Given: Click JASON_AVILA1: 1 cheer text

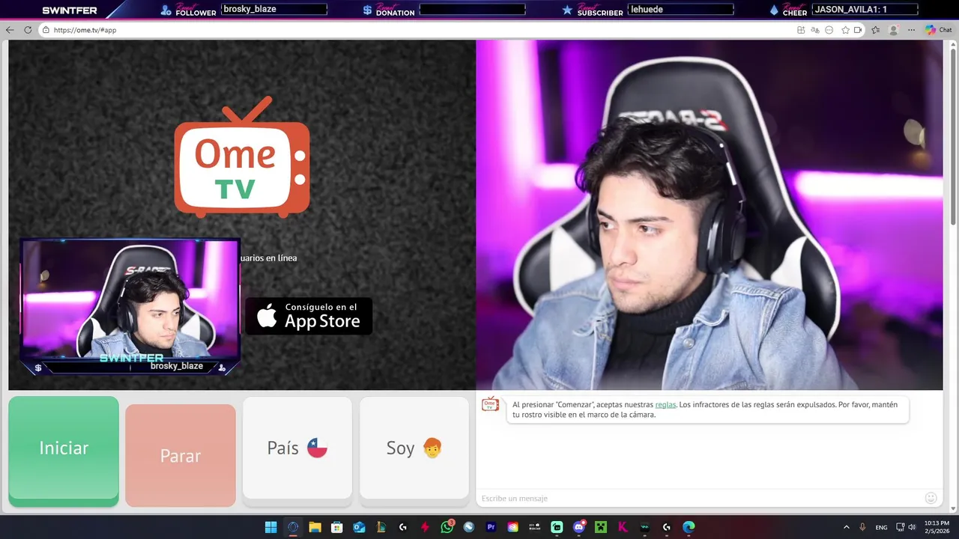Looking at the screenshot, I should [x=850, y=10].
